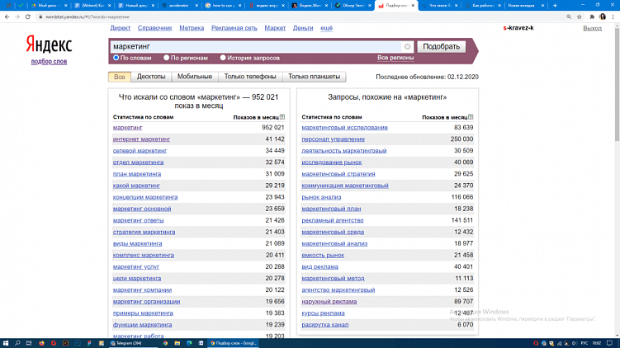Open Opera from the taskbar

tap(54, 343)
